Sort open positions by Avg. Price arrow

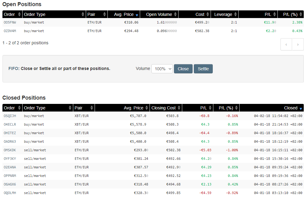pos(137,15)
